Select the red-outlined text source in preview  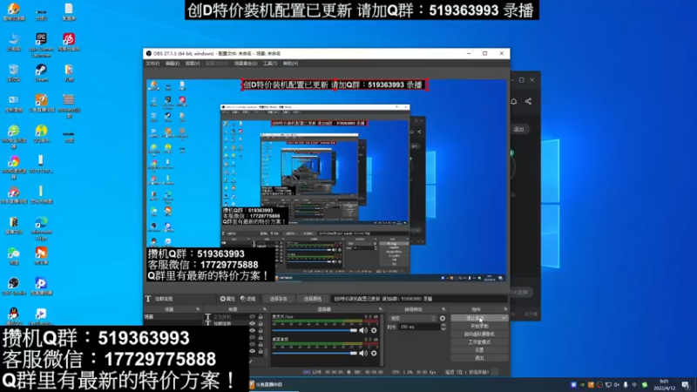335,84
